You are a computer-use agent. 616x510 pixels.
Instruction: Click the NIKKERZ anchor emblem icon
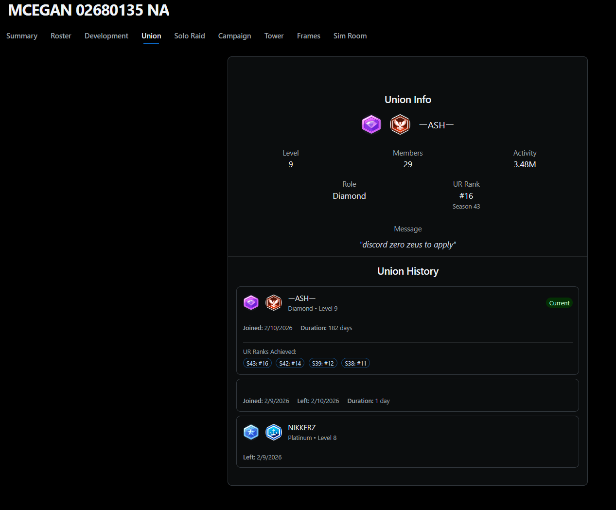(x=274, y=432)
